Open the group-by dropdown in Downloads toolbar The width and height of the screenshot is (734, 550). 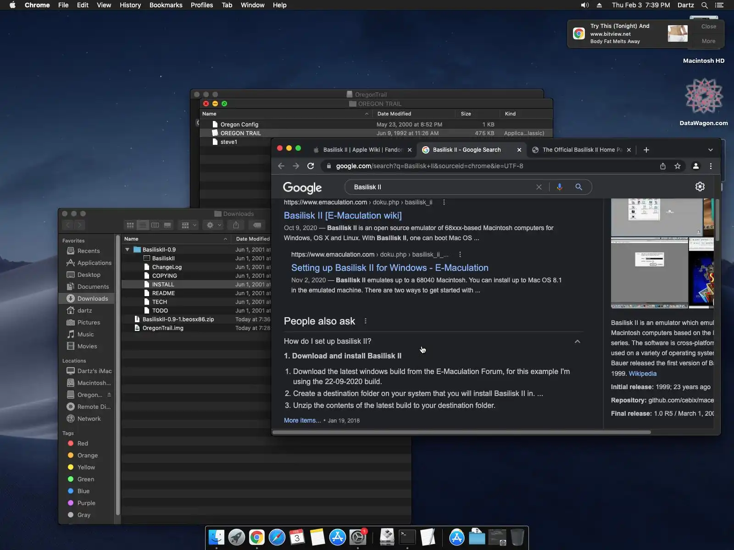pos(189,225)
